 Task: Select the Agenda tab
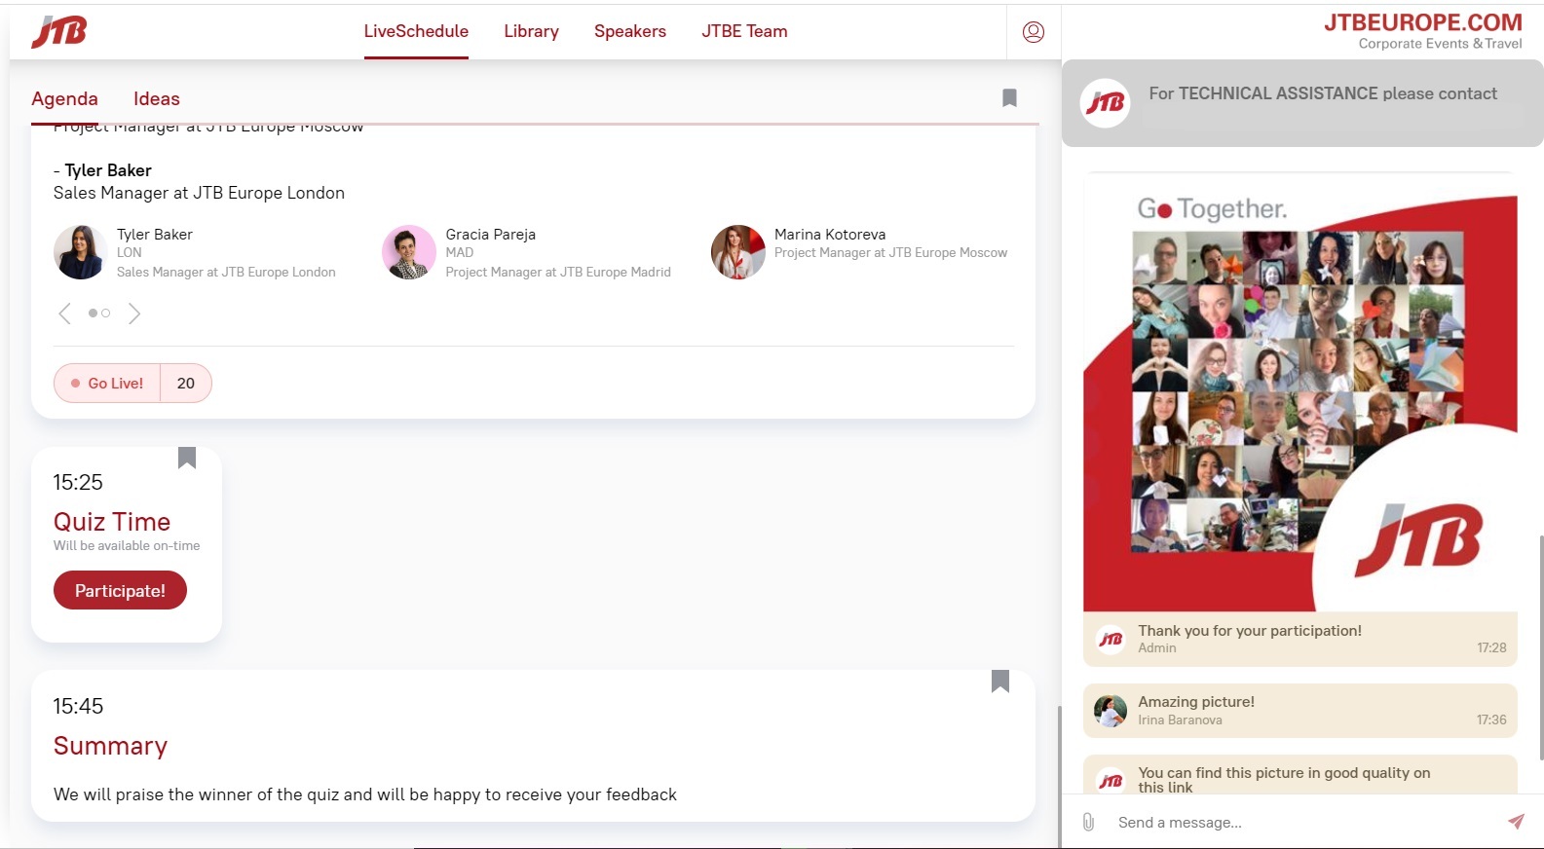[x=64, y=98]
